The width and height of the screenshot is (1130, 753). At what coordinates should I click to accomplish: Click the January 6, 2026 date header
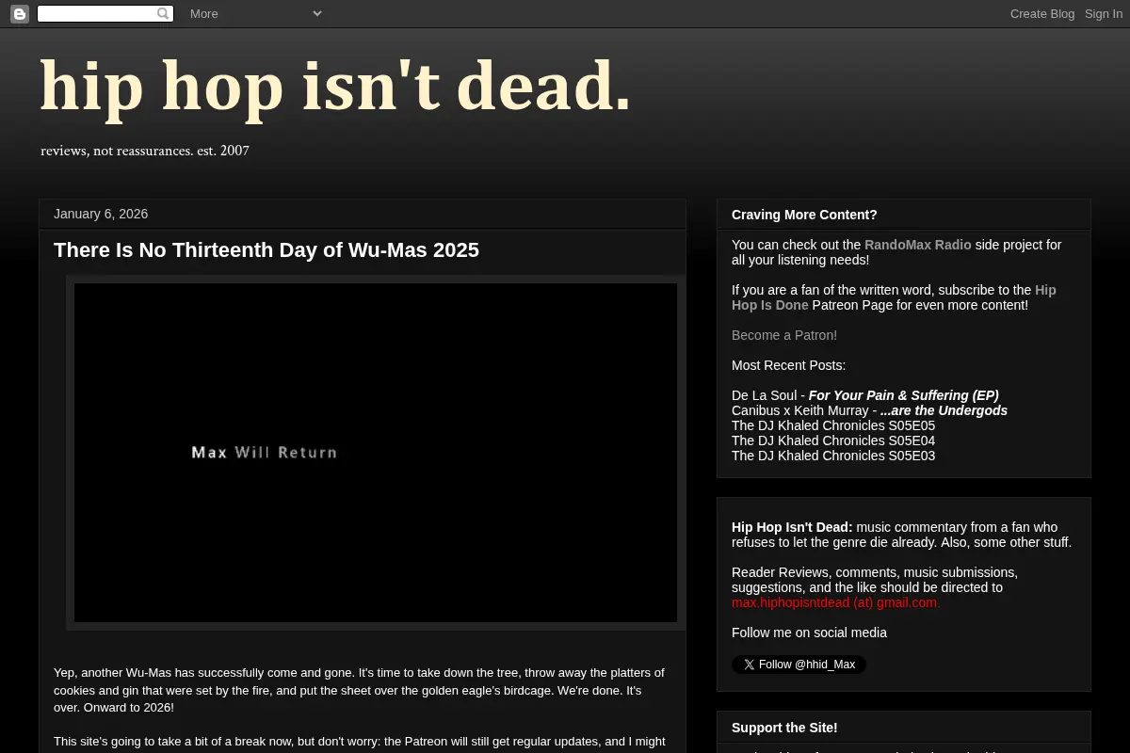pos(101,214)
